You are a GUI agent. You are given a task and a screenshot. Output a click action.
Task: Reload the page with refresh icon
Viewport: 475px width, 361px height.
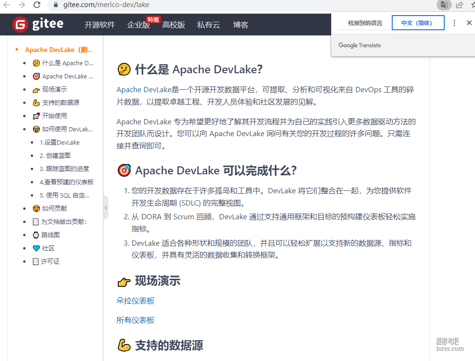37,5
